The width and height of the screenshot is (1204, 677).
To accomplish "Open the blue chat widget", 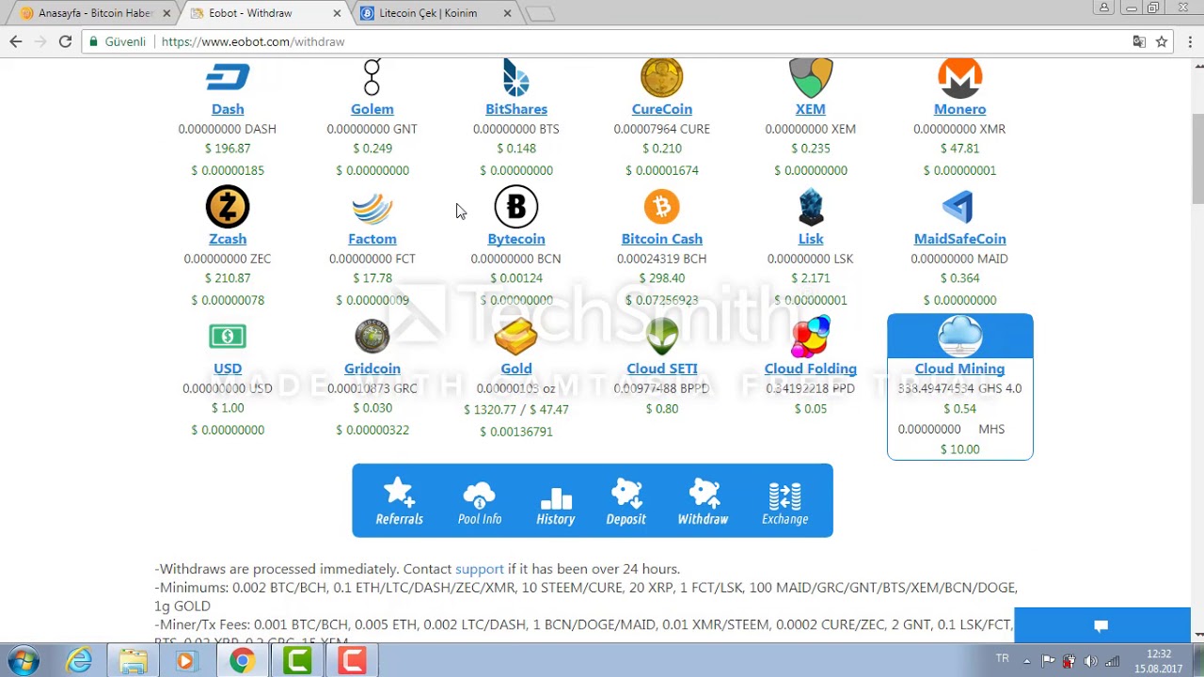I will click(1101, 625).
